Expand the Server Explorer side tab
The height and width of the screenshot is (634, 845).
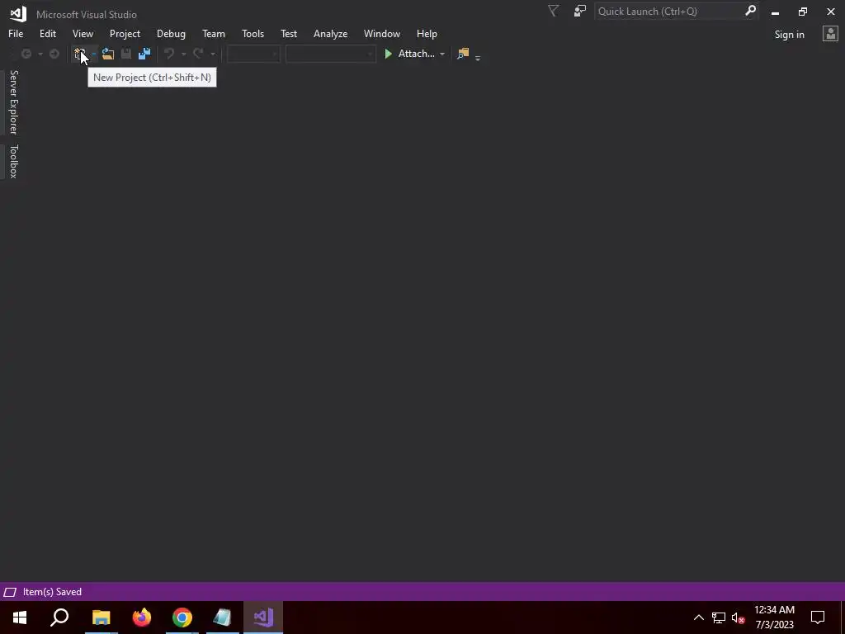coord(13,102)
